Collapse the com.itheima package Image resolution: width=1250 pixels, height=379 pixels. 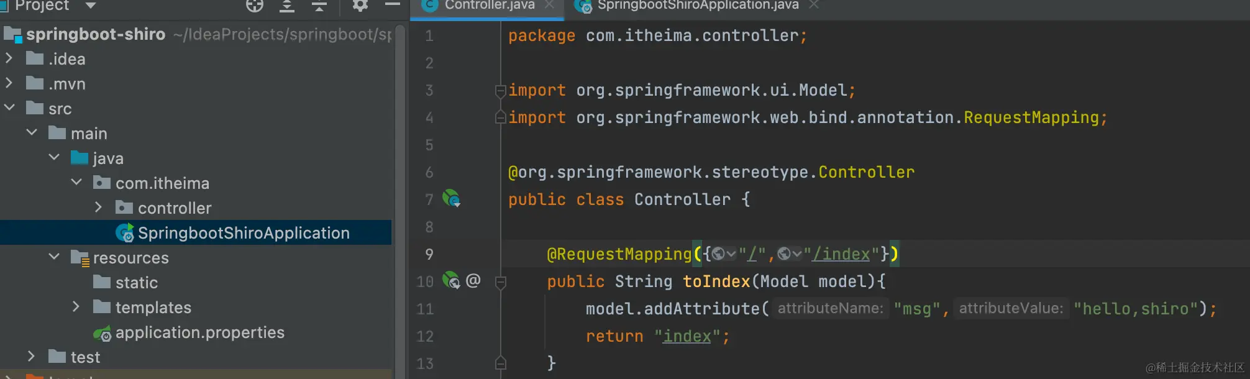tap(76, 183)
